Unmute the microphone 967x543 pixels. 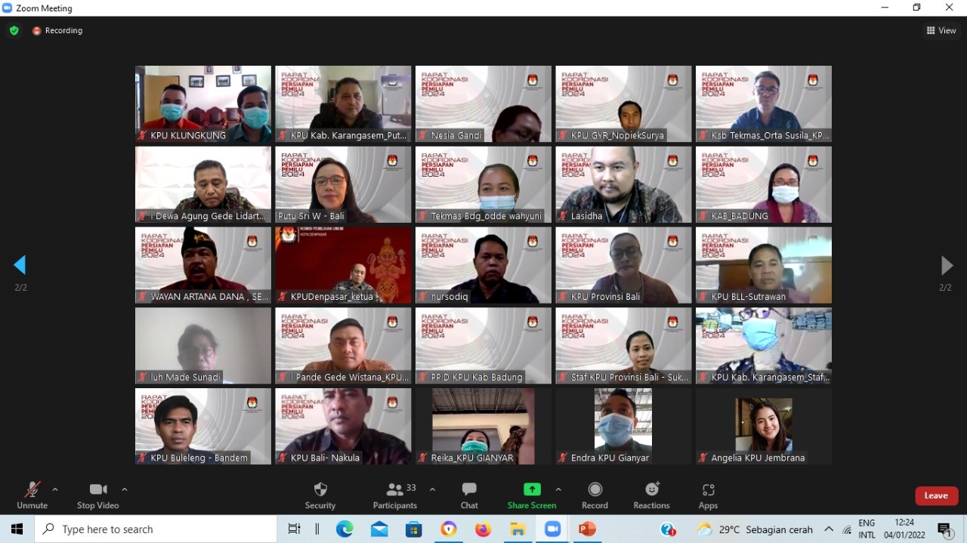coord(32,495)
